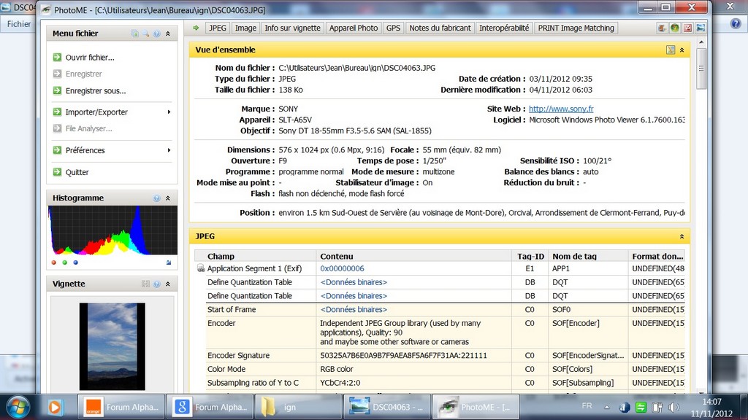Viewport: 748px width, 420px height.
Task: Collapse the JPEG section
Action: (x=682, y=237)
